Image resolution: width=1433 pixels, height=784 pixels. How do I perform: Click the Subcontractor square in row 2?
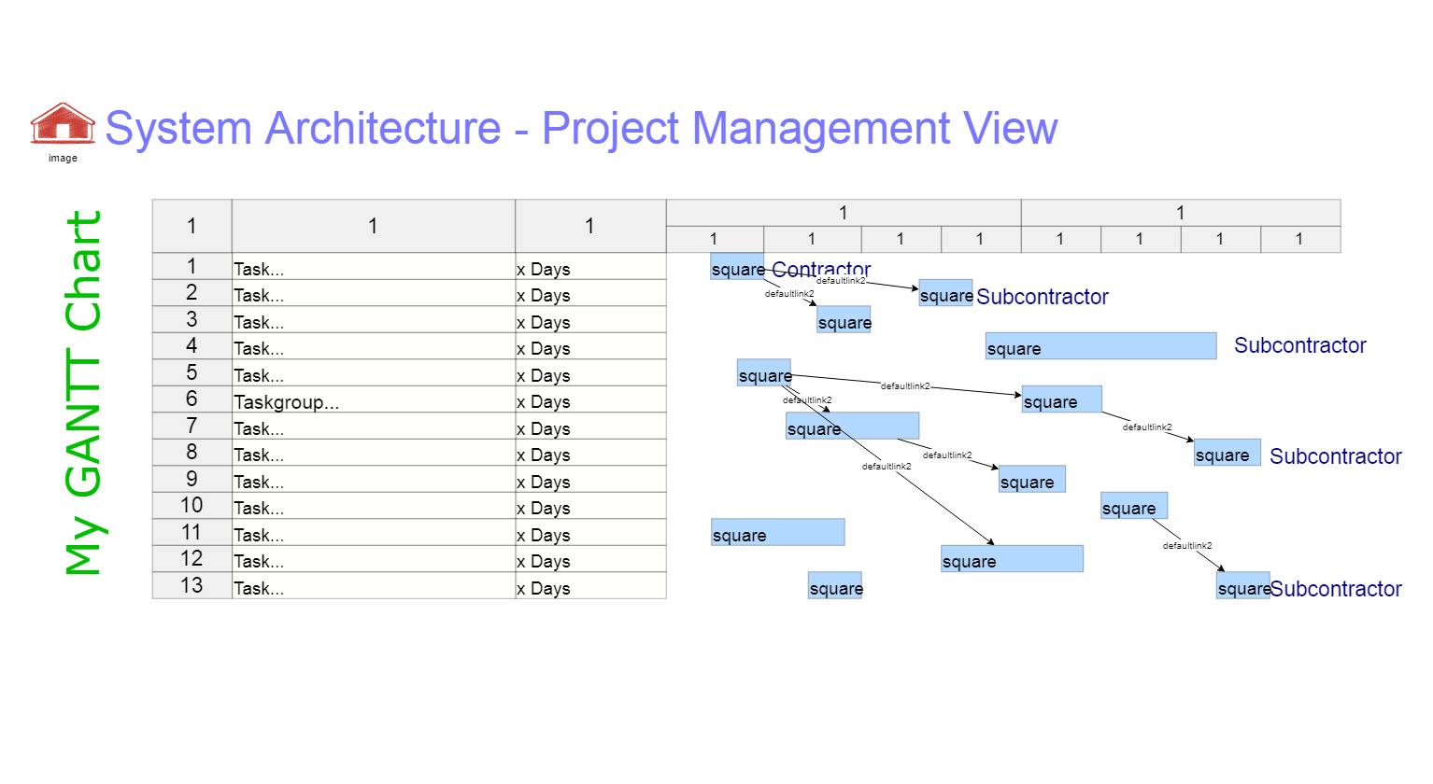[946, 294]
